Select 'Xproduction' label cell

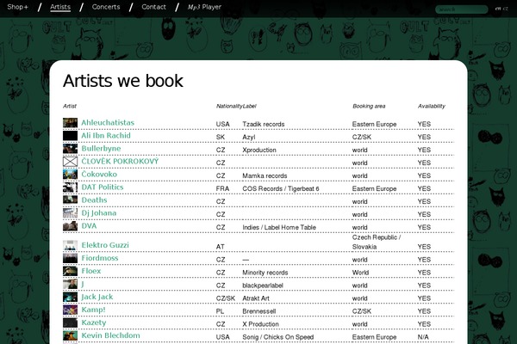click(x=259, y=150)
